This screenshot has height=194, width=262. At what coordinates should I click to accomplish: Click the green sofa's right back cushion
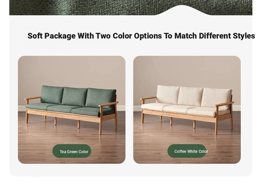[x=100, y=98]
